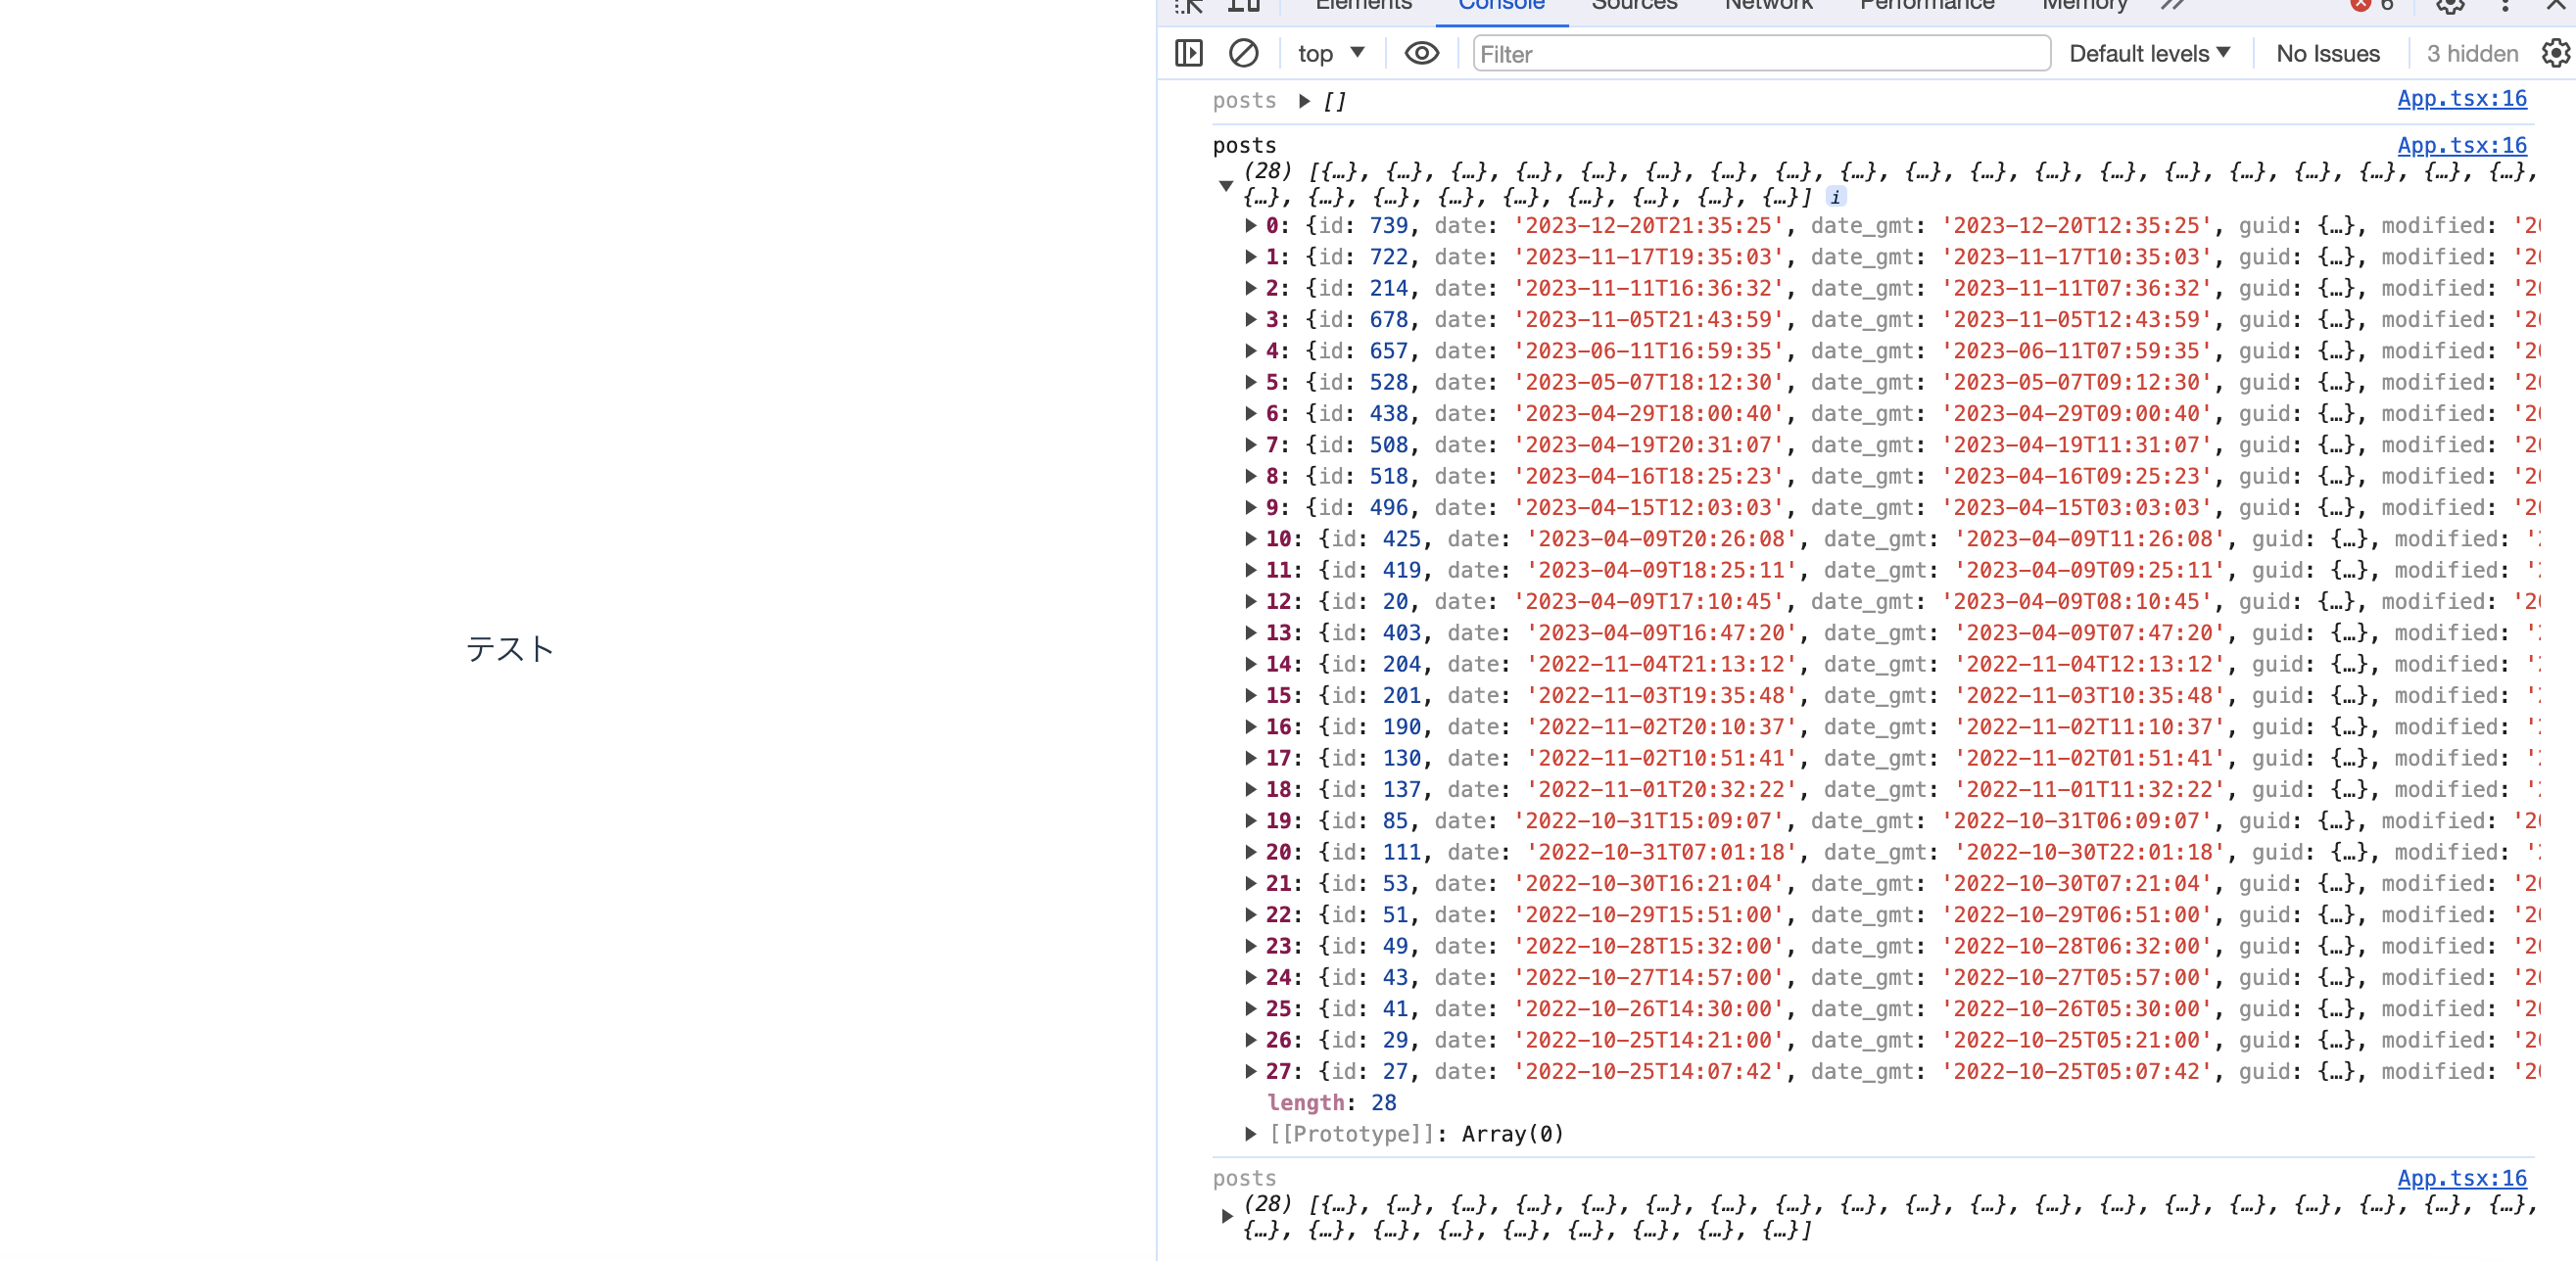Viewport: 2576px width, 1261px height.
Task: Create a live expression with the eye icon
Action: coord(1422,53)
